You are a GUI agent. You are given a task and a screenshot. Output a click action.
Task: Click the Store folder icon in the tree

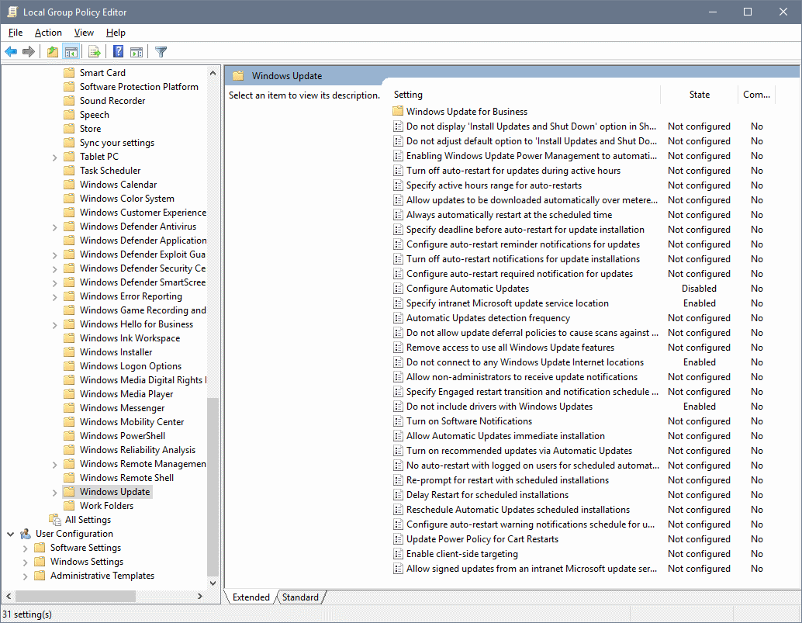(69, 129)
